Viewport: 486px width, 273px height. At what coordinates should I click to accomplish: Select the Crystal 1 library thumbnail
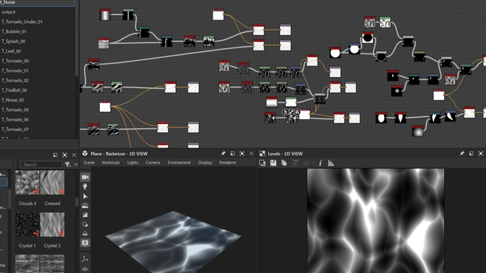(27, 224)
